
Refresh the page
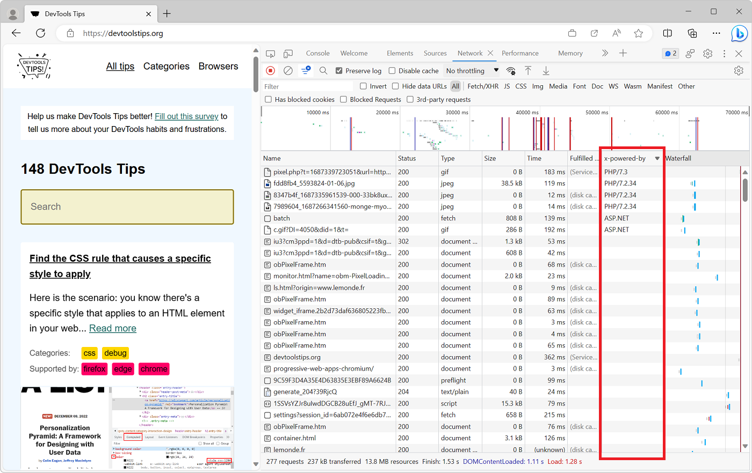pos(41,33)
